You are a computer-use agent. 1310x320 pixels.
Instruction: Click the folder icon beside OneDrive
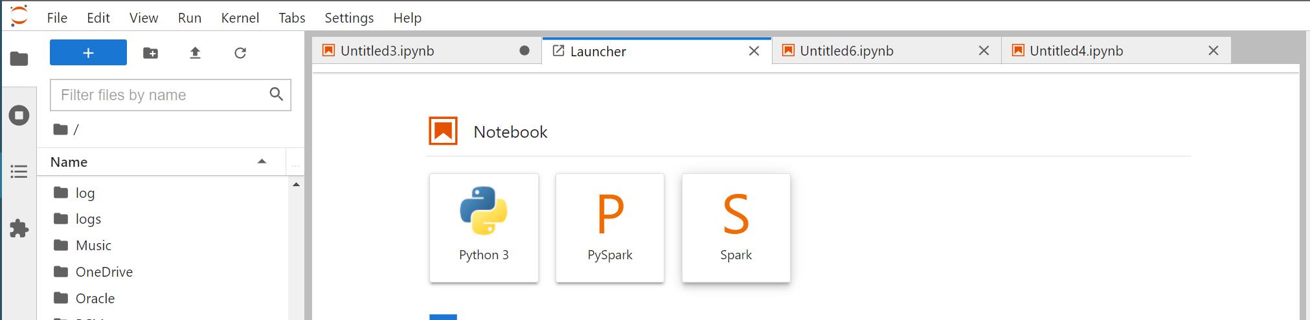(61, 272)
